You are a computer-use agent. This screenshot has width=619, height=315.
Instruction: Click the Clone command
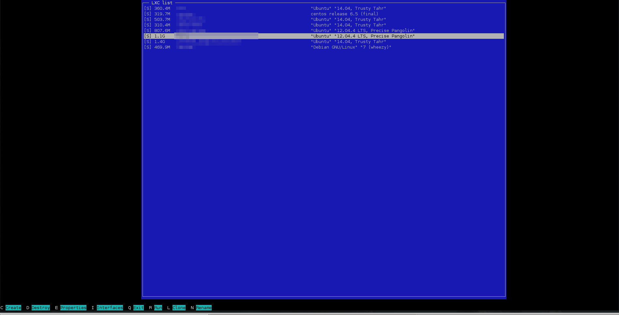[x=179, y=307]
